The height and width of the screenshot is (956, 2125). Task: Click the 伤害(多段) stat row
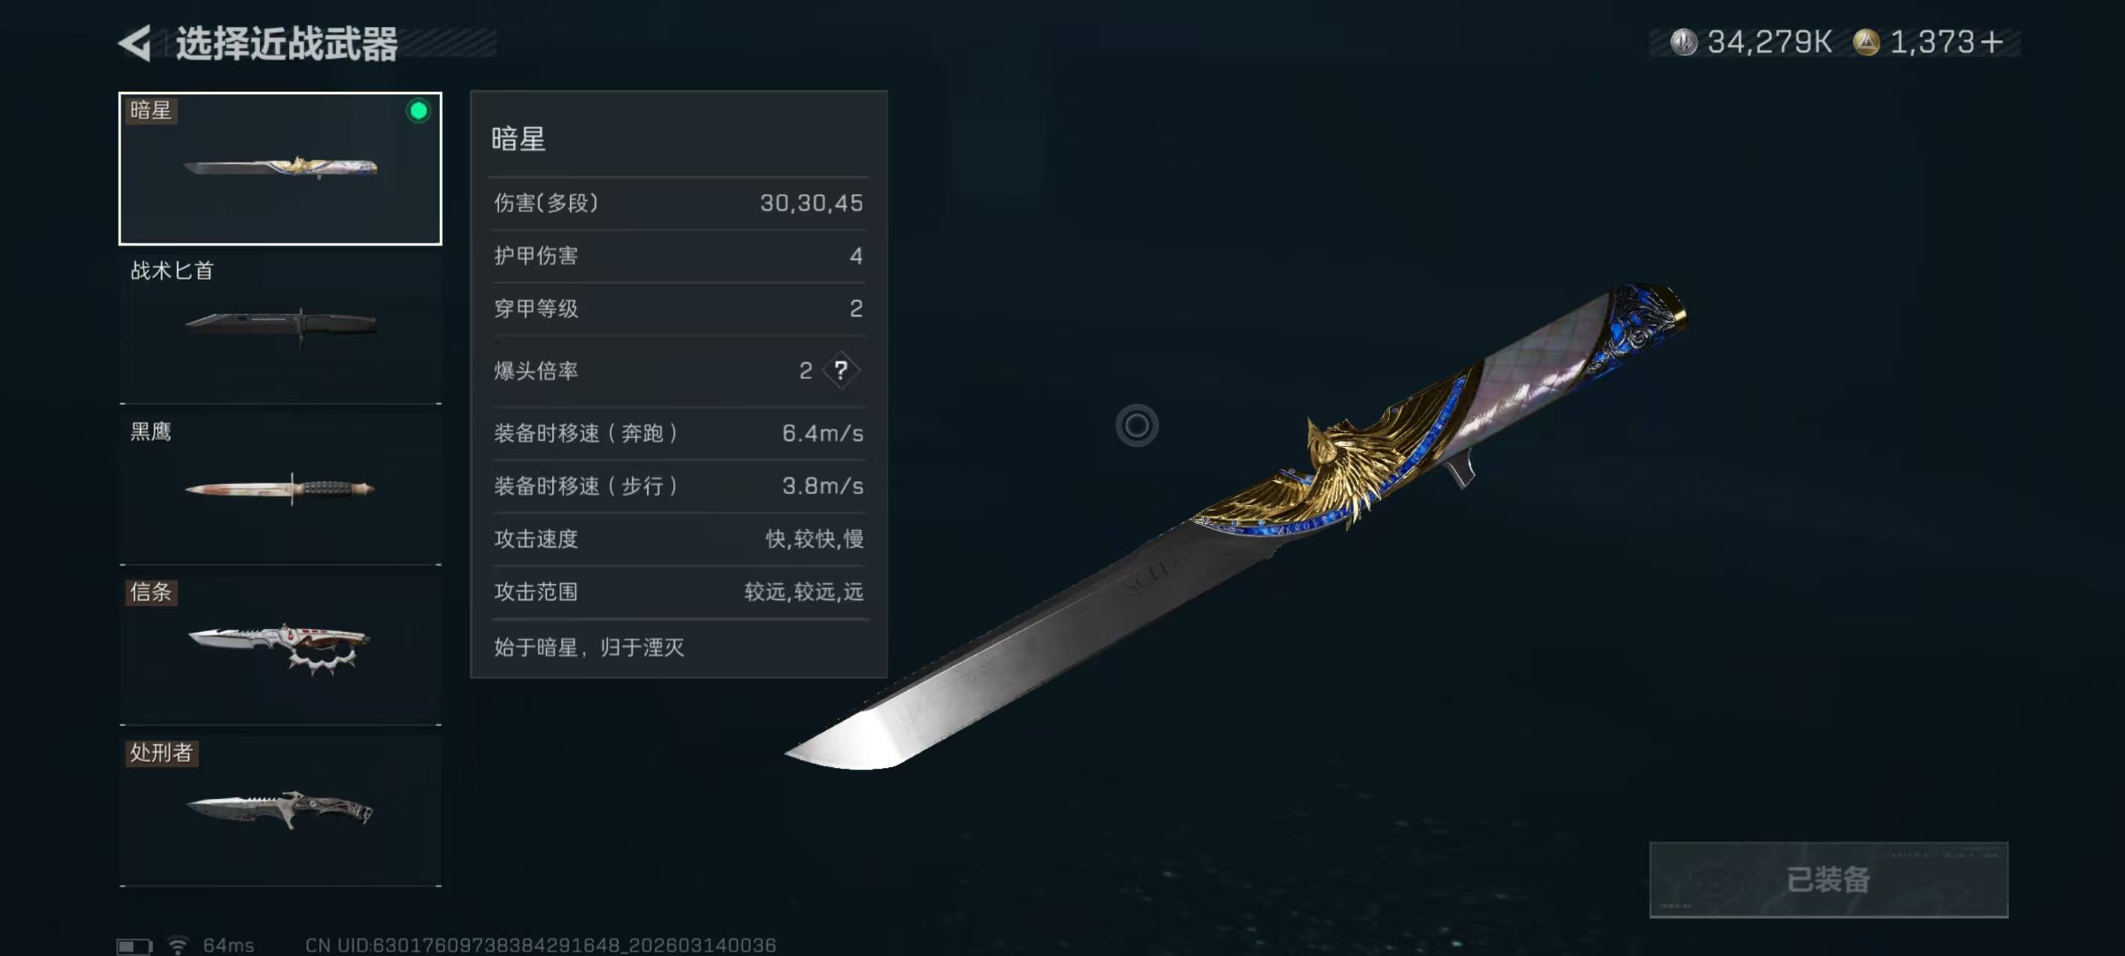click(678, 203)
